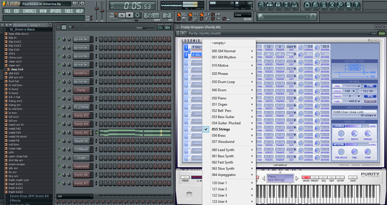Toggle first step of SampleTa... channel
The width and height of the screenshot is (387, 205).
coord(101,73)
